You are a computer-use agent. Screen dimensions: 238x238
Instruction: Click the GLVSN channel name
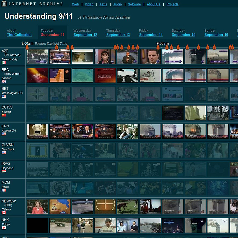click(7, 145)
